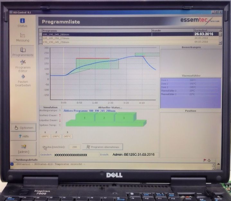This screenshot has height=201, width=231.
Task: Click the Geschw. speed input field
Action: (74, 147)
